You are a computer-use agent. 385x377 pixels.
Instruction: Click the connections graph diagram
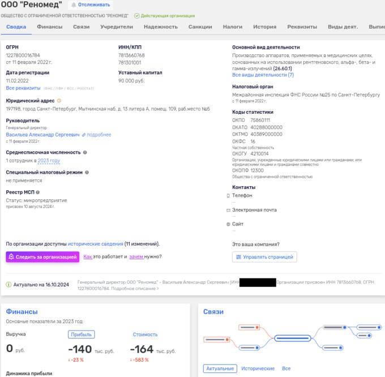(x=293, y=338)
